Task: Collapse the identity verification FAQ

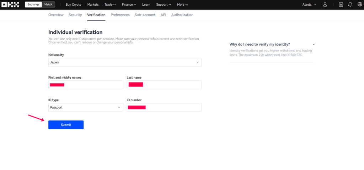Action: [x=314, y=45]
